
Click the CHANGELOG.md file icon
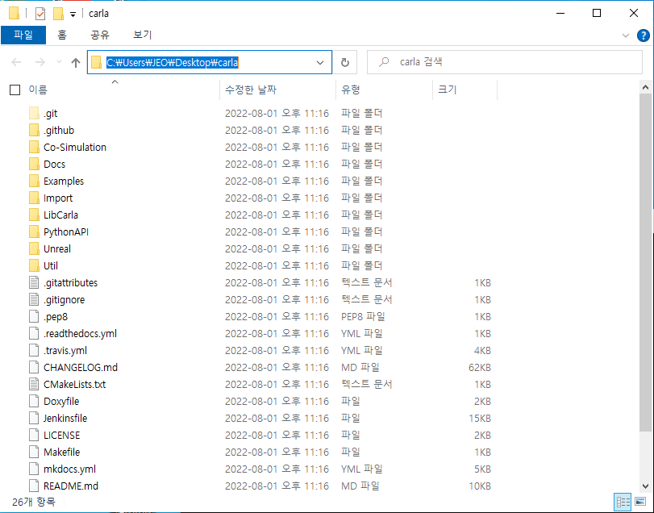point(34,368)
